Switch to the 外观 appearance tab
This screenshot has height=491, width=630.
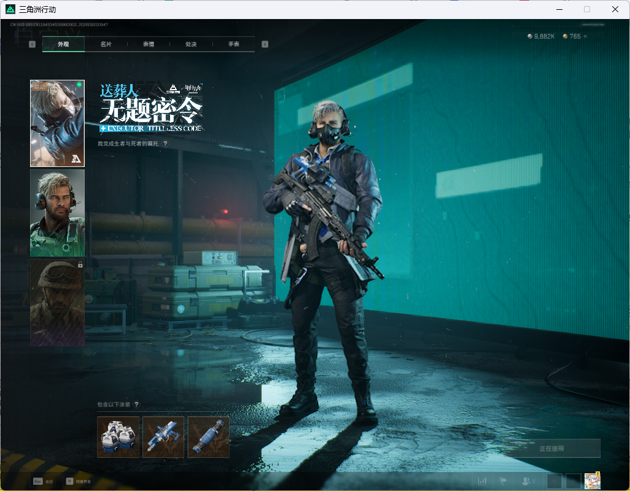(x=63, y=44)
